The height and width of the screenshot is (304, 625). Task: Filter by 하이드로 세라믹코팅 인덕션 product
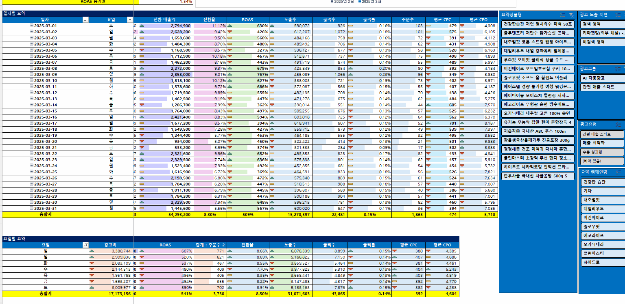pos(538,167)
